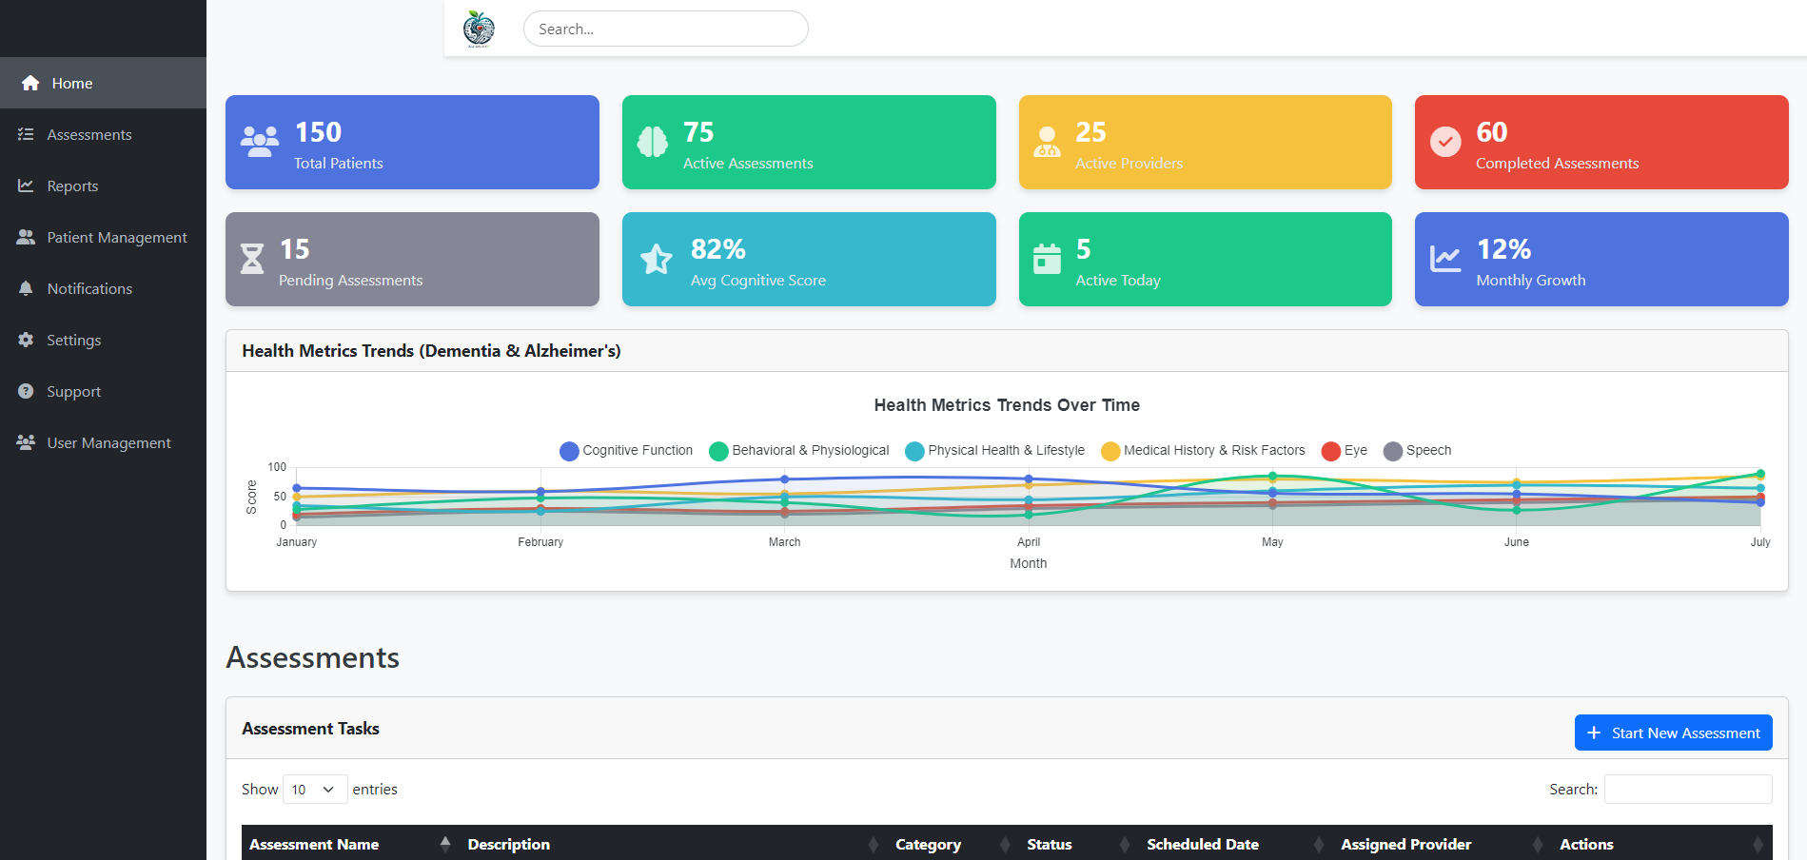Click the checkmark icon on Completed Assessments card
The image size is (1807, 860).
click(x=1445, y=142)
